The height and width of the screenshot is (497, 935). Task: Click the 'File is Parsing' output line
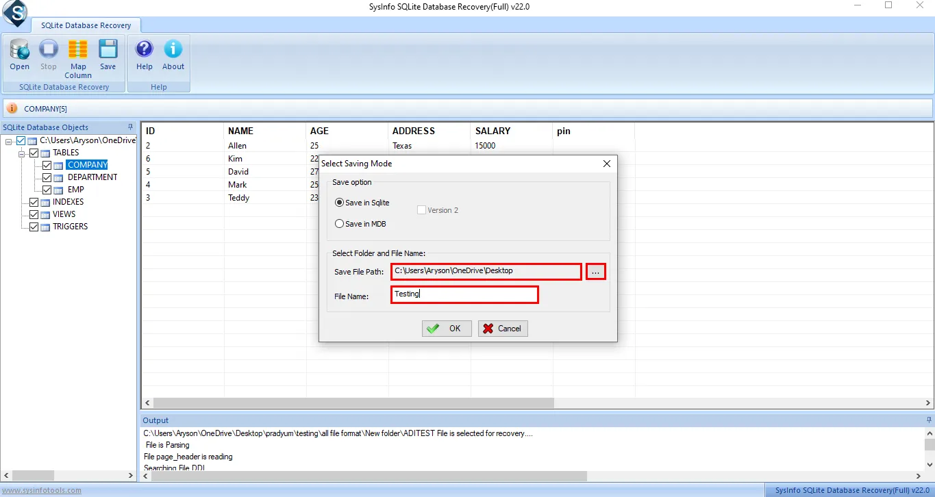(168, 445)
